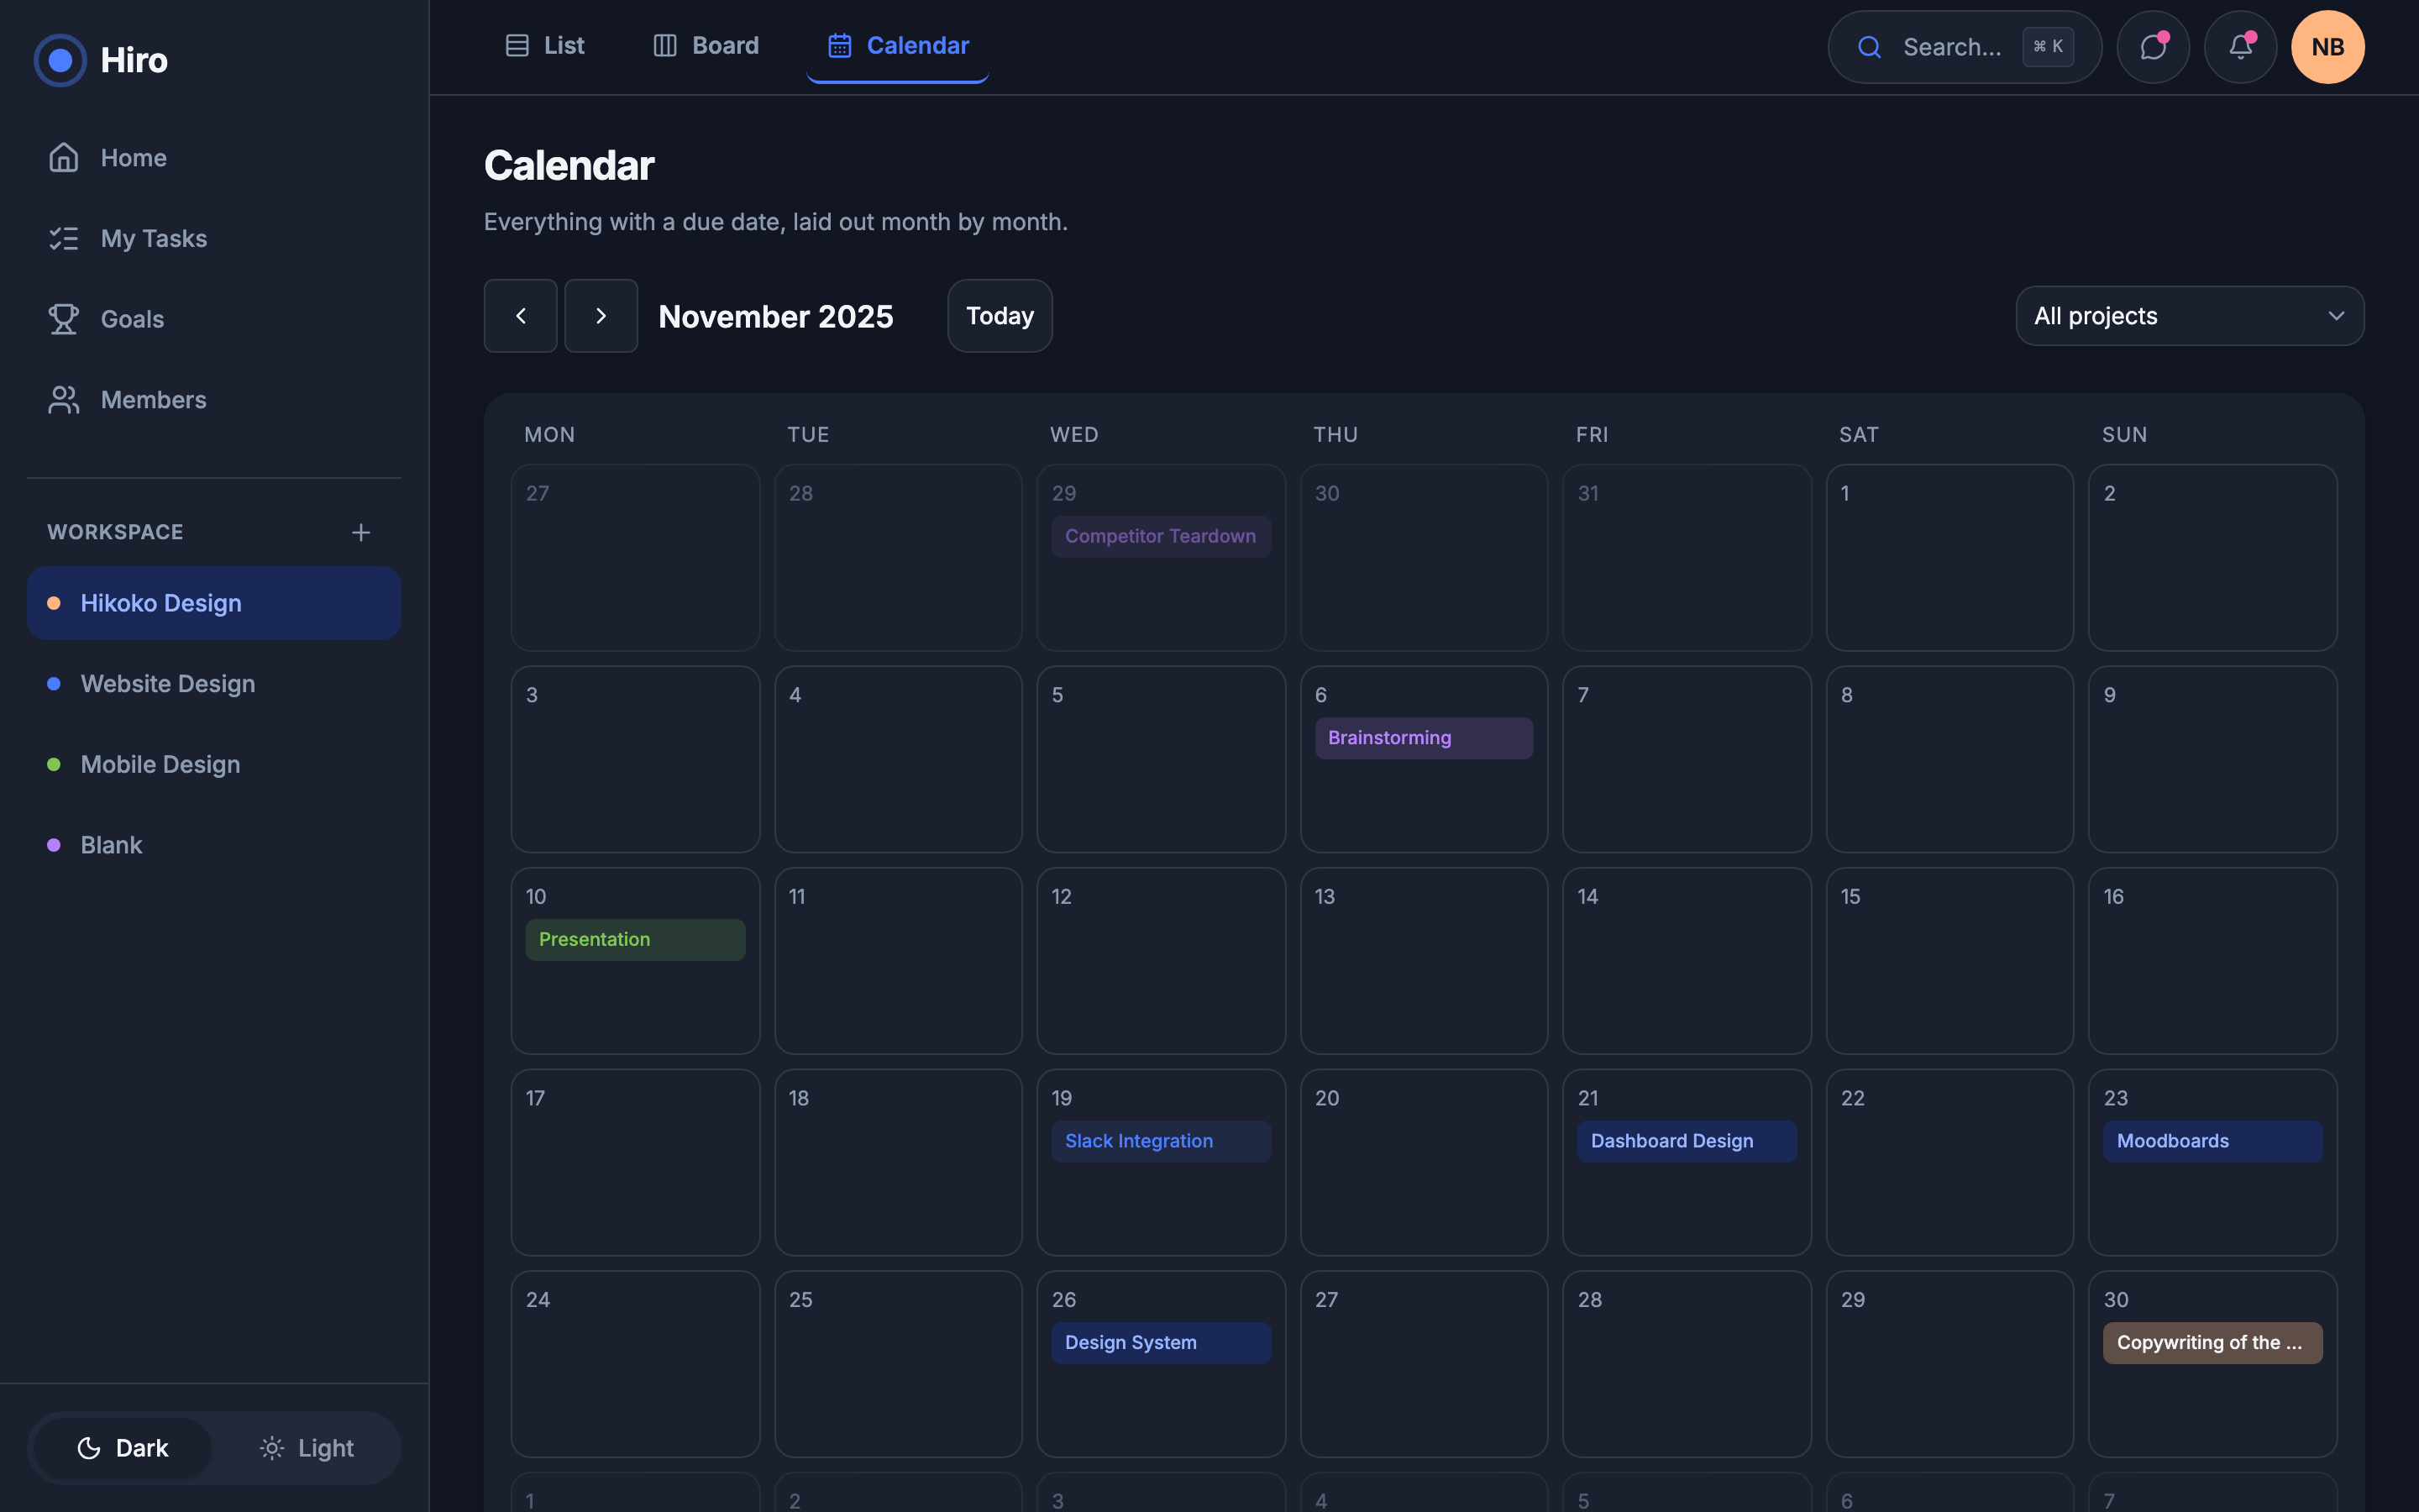Switch to the Board view tab
Screen dimensions: 2419x1512
click(x=706, y=46)
